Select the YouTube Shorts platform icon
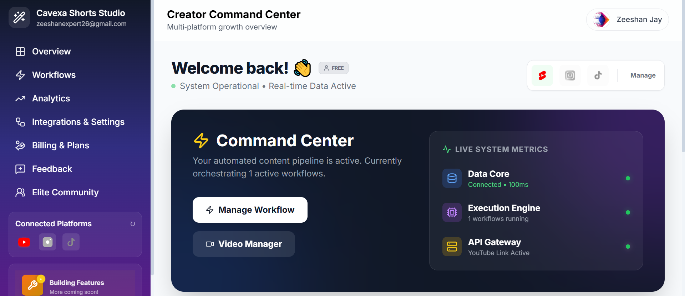 542,75
